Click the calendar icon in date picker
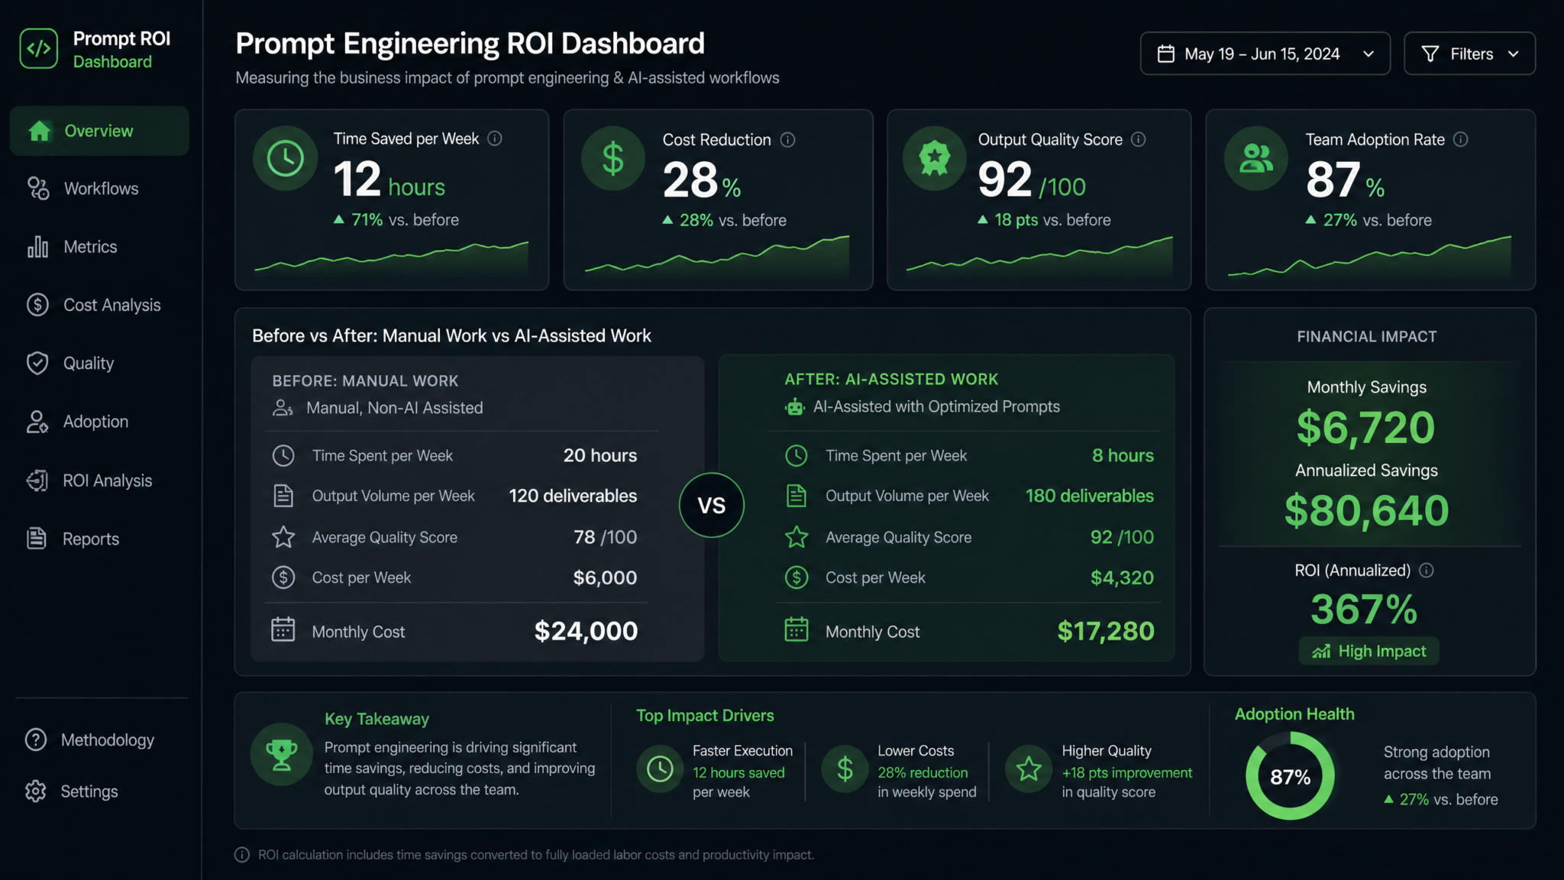This screenshot has height=880, width=1564. (x=1166, y=53)
